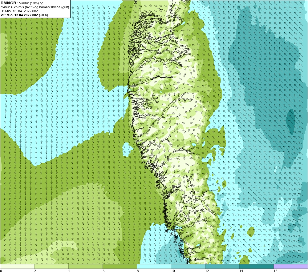Click the 4–6 m/s green legend swatch

coord(85,267)
